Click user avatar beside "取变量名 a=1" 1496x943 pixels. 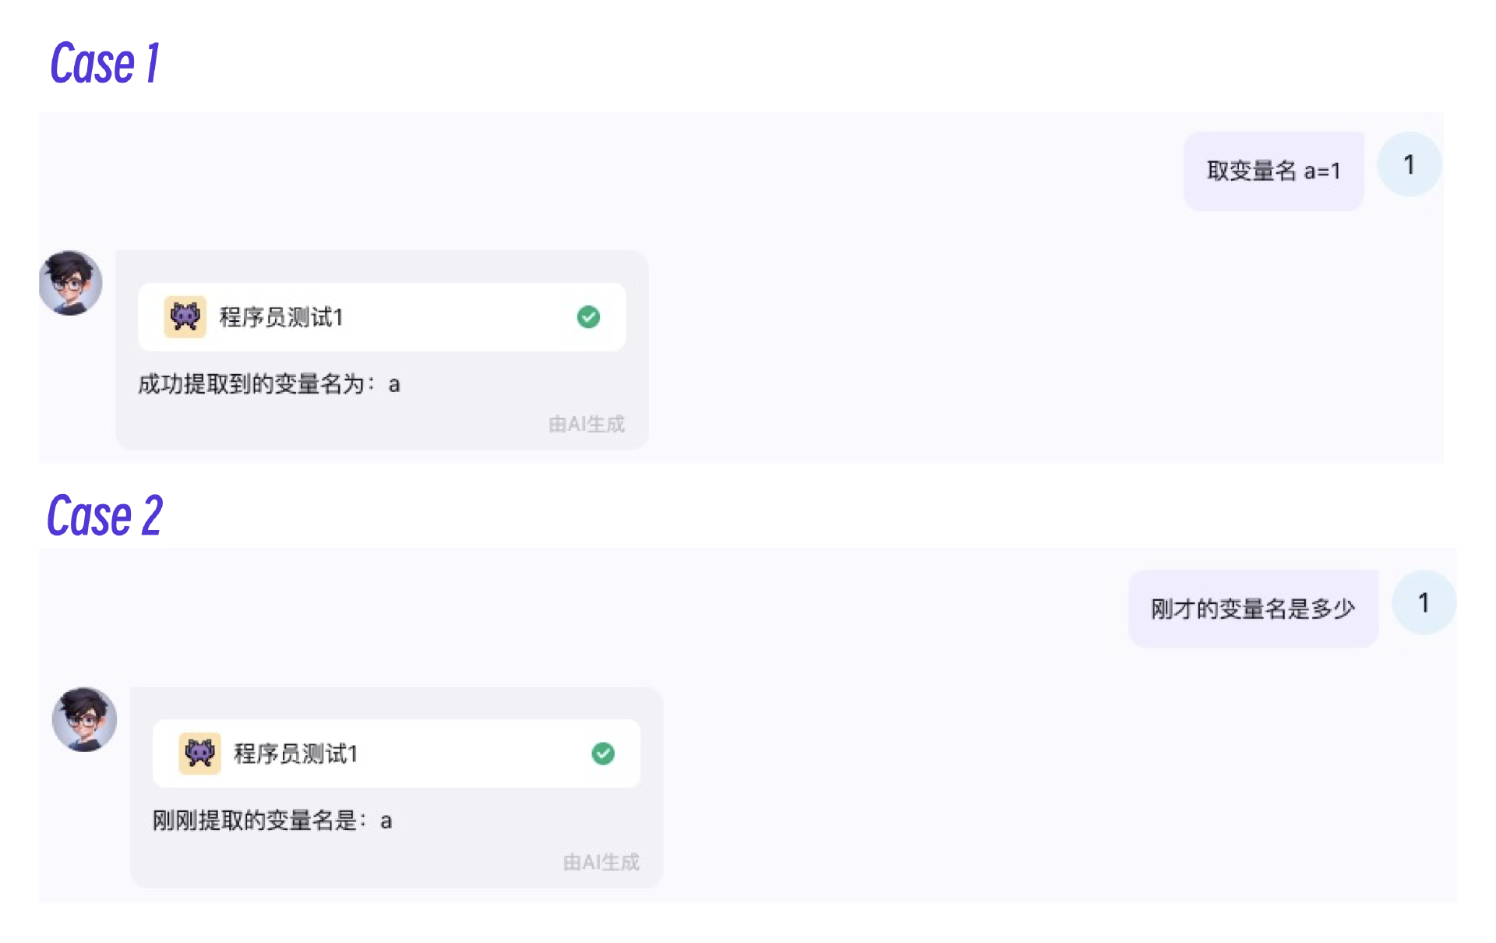point(1409,164)
